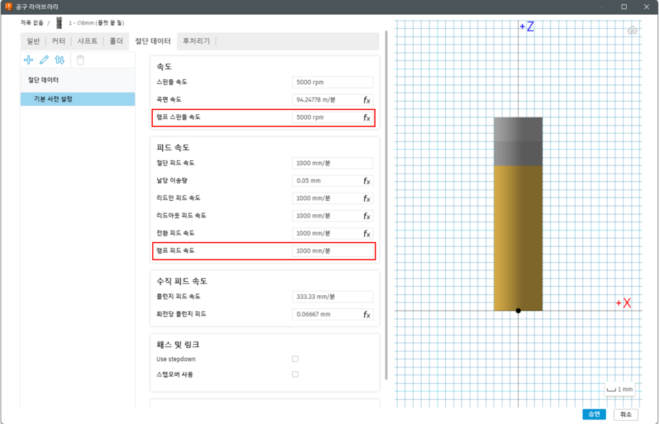Click the gray shaft section of tool preview
660x424 pixels.
(518, 142)
